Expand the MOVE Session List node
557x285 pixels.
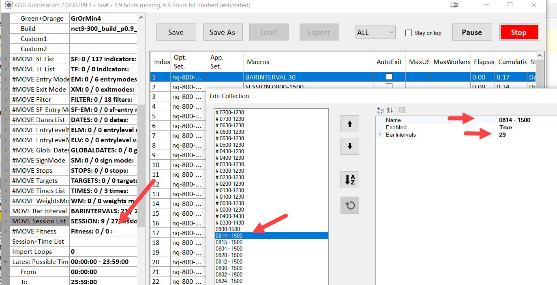click(5, 221)
